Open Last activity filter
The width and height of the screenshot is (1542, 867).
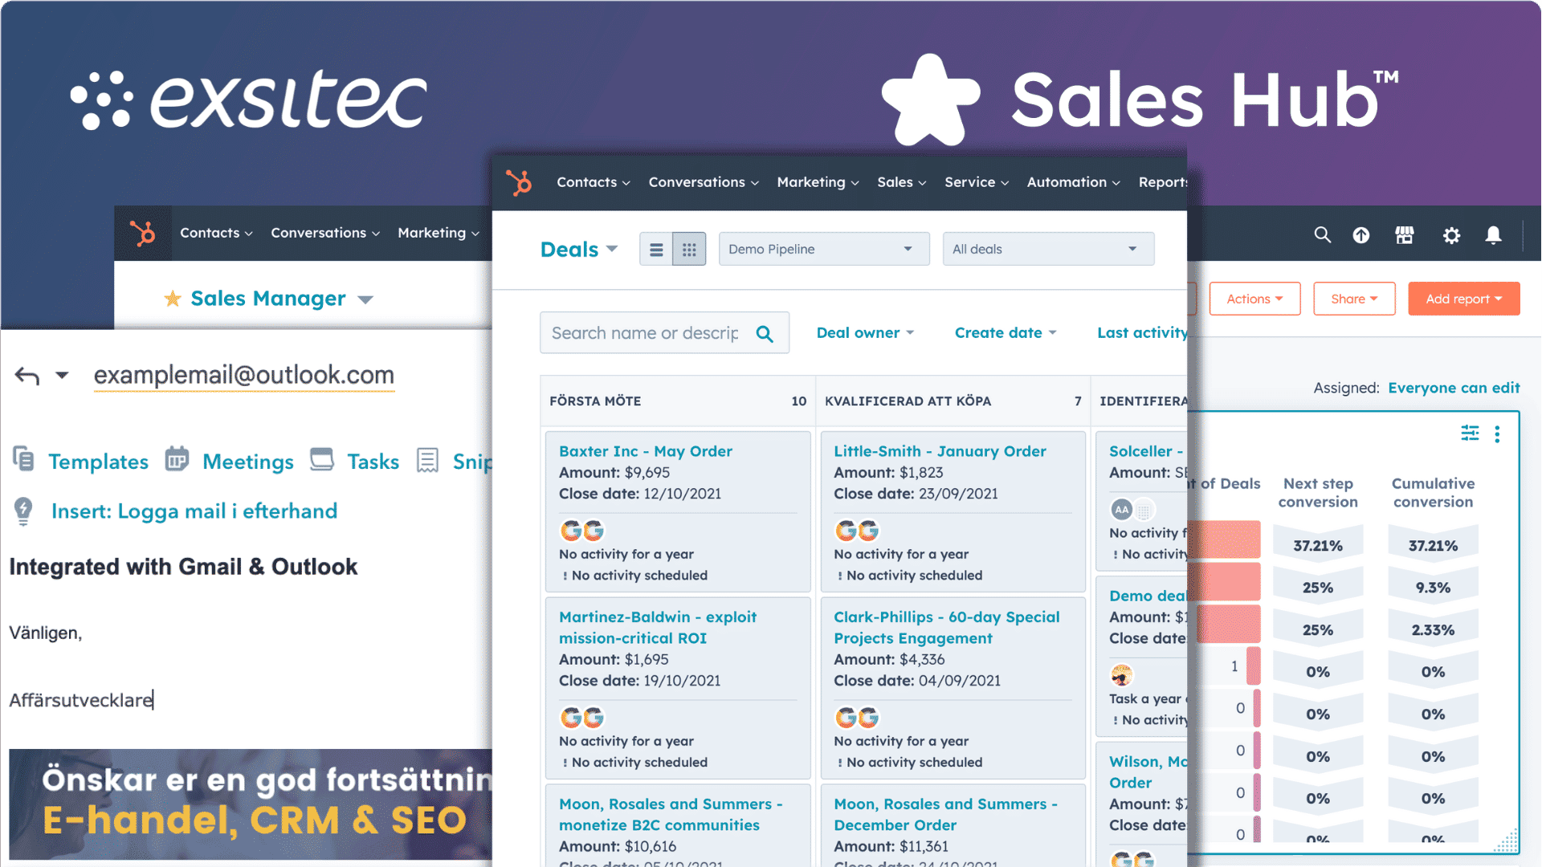pyautogui.click(x=1142, y=333)
